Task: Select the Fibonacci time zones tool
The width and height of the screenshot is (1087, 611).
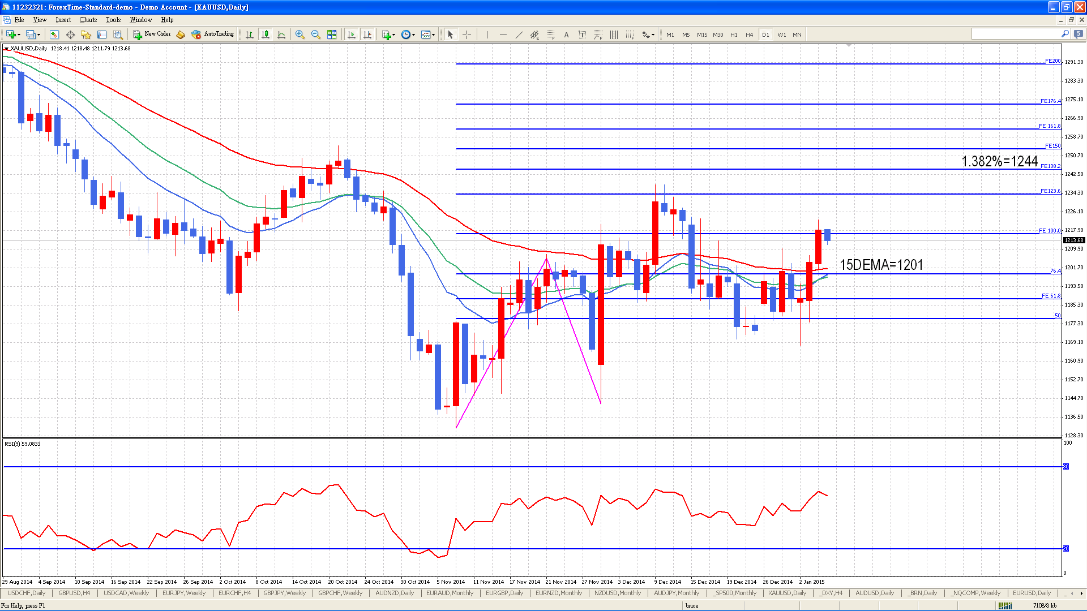Action: 614,35
